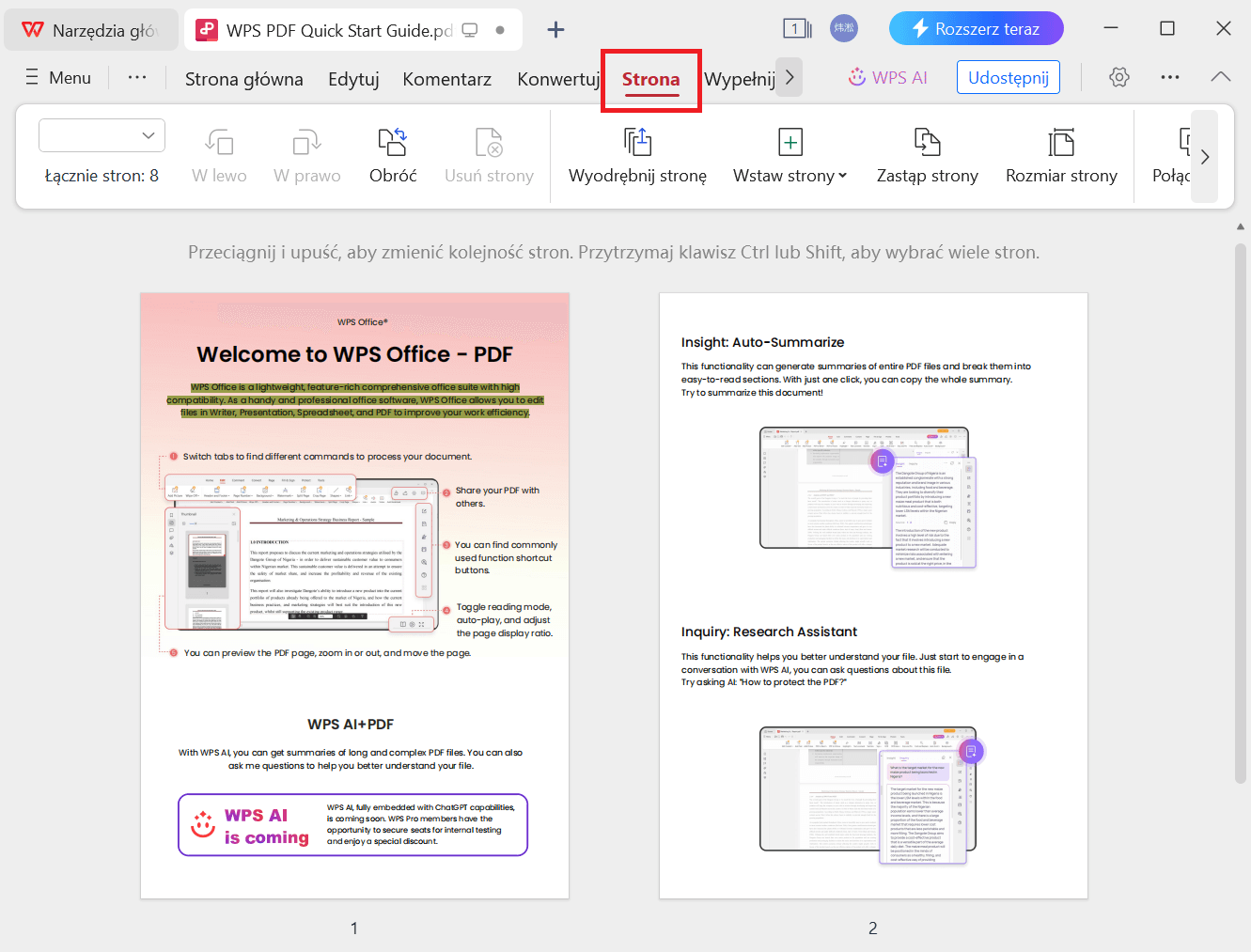This screenshot has height=952, width=1251.
Task: Click the Połącz merge tool
Action: click(x=1171, y=156)
